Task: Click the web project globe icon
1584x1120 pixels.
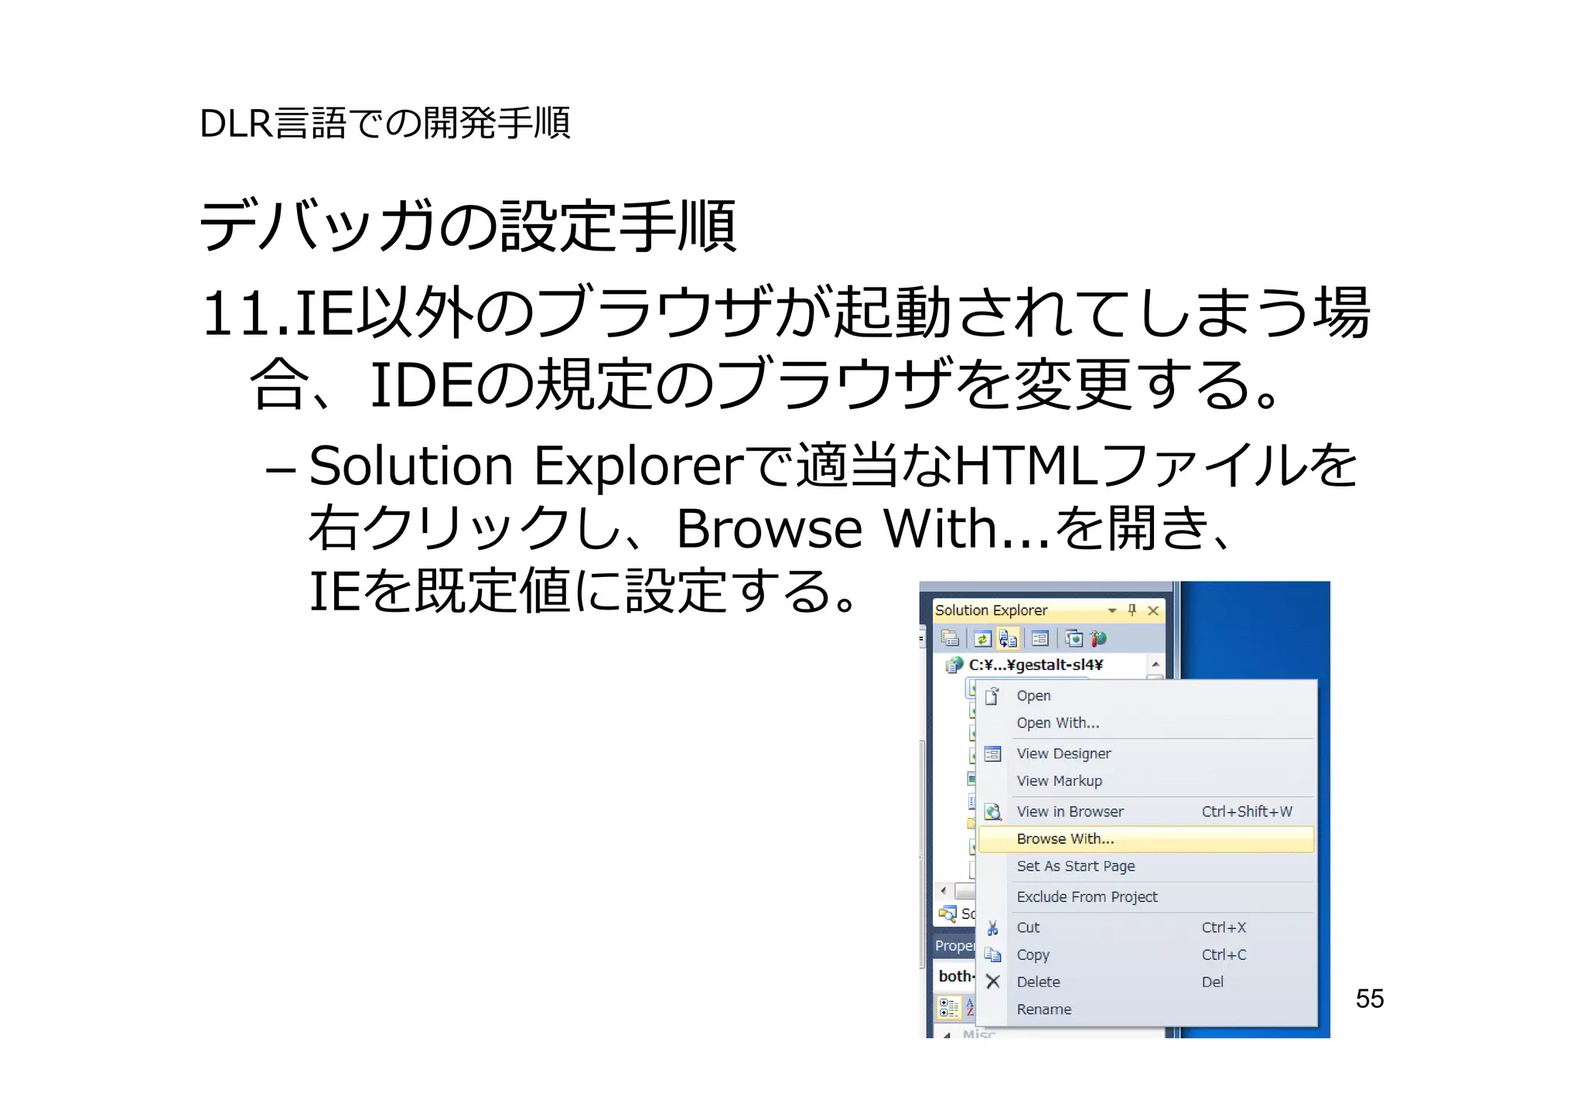Action: tap(954, 665)
